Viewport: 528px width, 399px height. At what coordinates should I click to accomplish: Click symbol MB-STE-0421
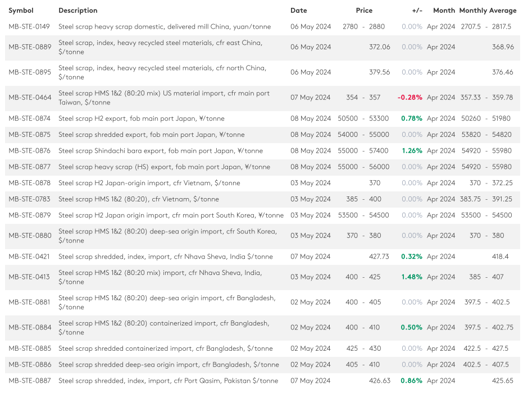(x=29, y=256)
